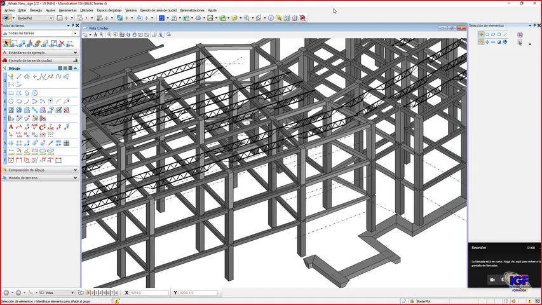Pick the Hatch Area tool in row R
This screenshot has height=305, width=542.
click(11, 110)
